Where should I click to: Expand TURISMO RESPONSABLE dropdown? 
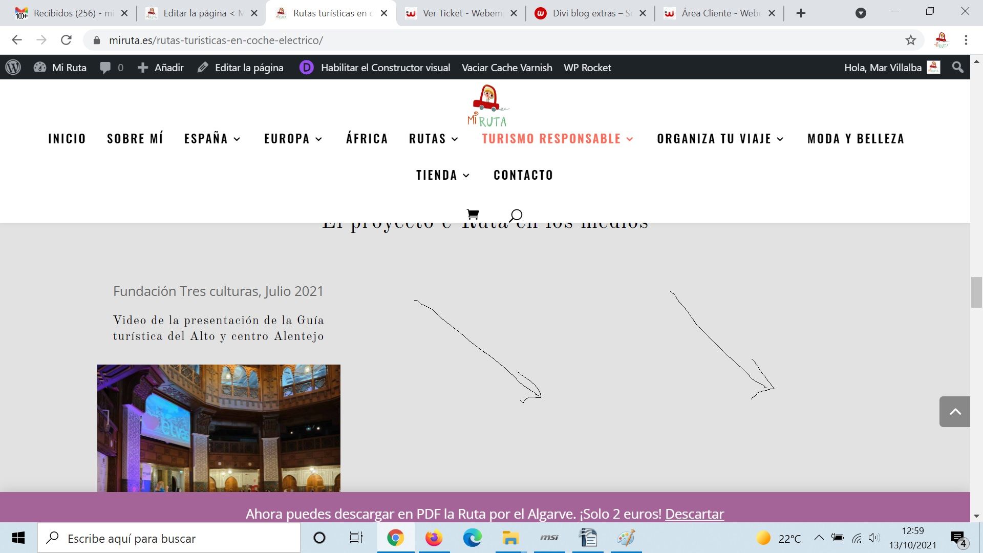click(558, 139)
